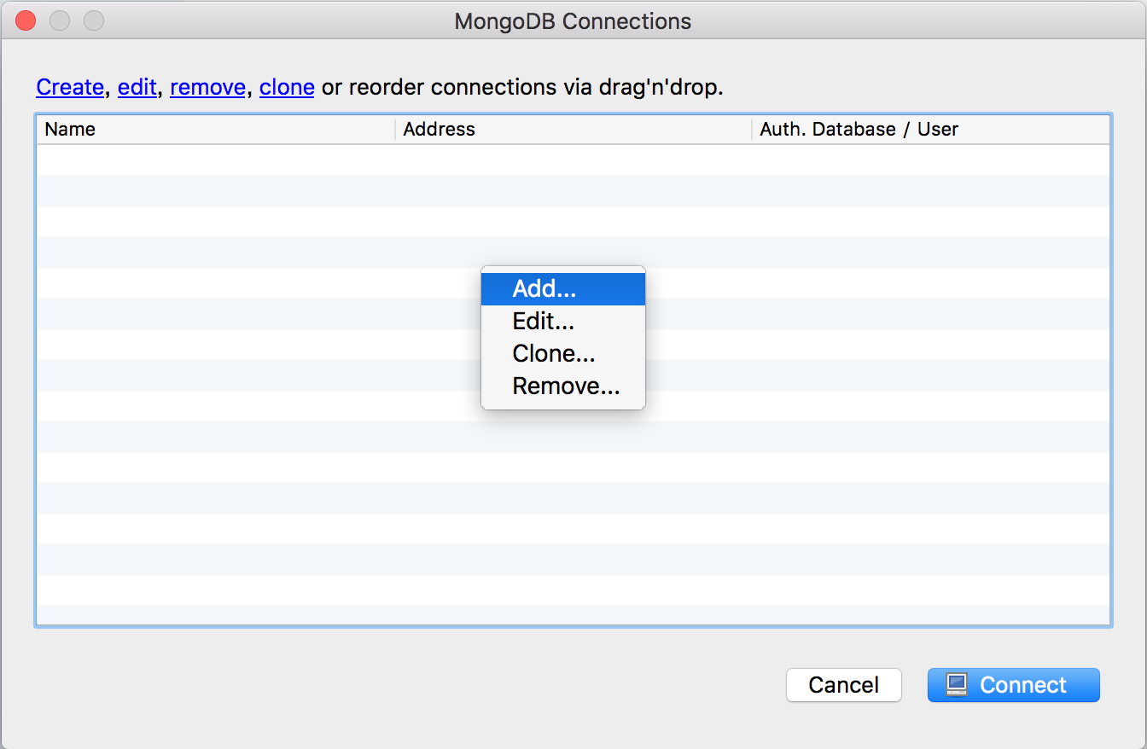Close the window with the red button
The height and width of the screenshot is (749, 1147).
tap(26, 20)
